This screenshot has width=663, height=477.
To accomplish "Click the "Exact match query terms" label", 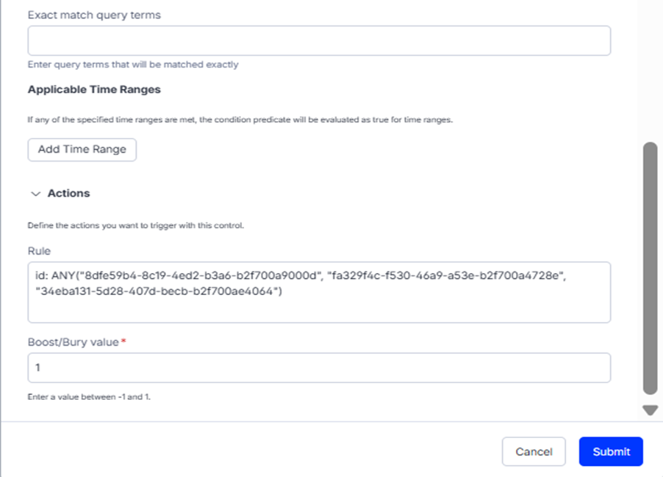I will [94, 15].
